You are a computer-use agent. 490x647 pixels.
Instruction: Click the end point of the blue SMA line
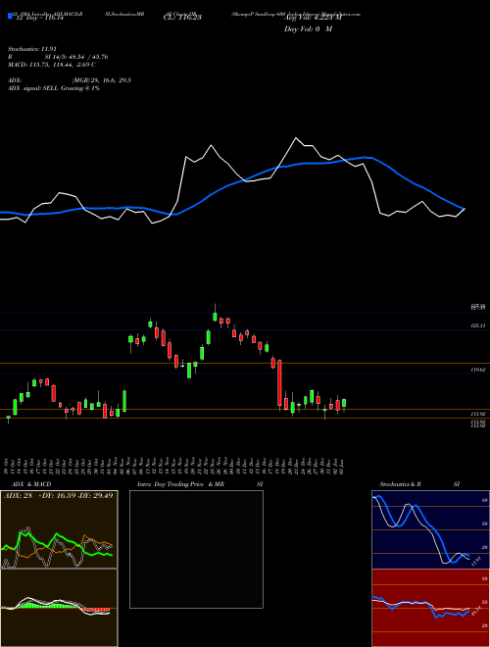(x=465, y=209)
